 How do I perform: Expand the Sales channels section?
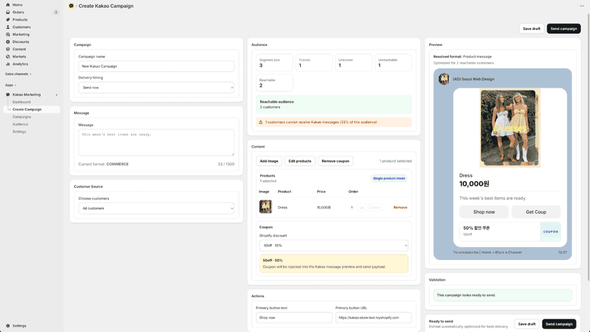click(x=18, y=74)
